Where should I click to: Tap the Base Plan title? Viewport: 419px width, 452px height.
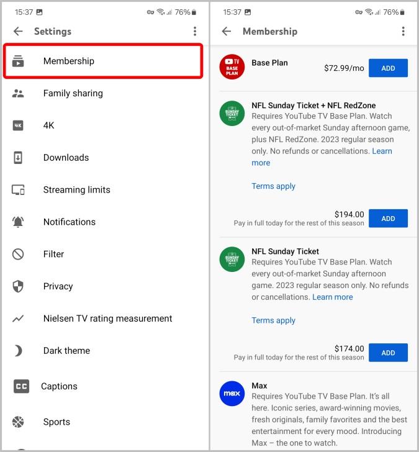click(x=269, y=63)
